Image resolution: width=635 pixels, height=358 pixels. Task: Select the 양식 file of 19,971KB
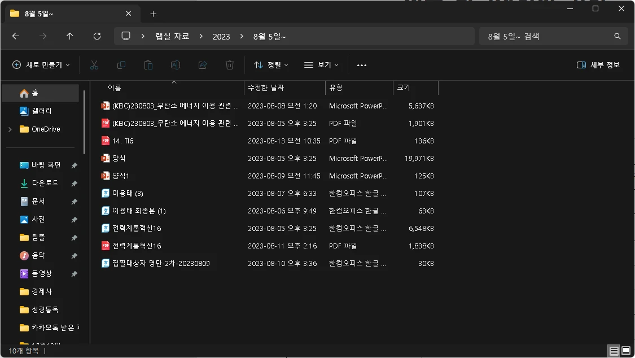click(268, 158)
